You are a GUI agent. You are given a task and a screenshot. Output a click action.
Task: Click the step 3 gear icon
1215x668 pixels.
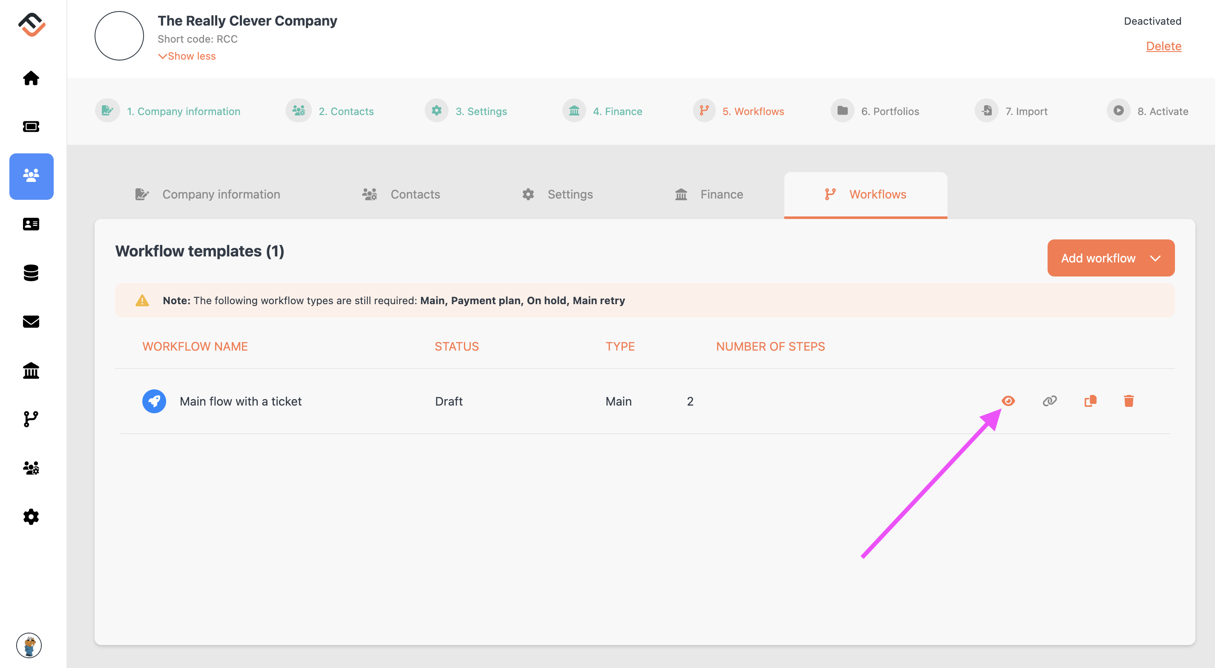click(x=436, y=110)
